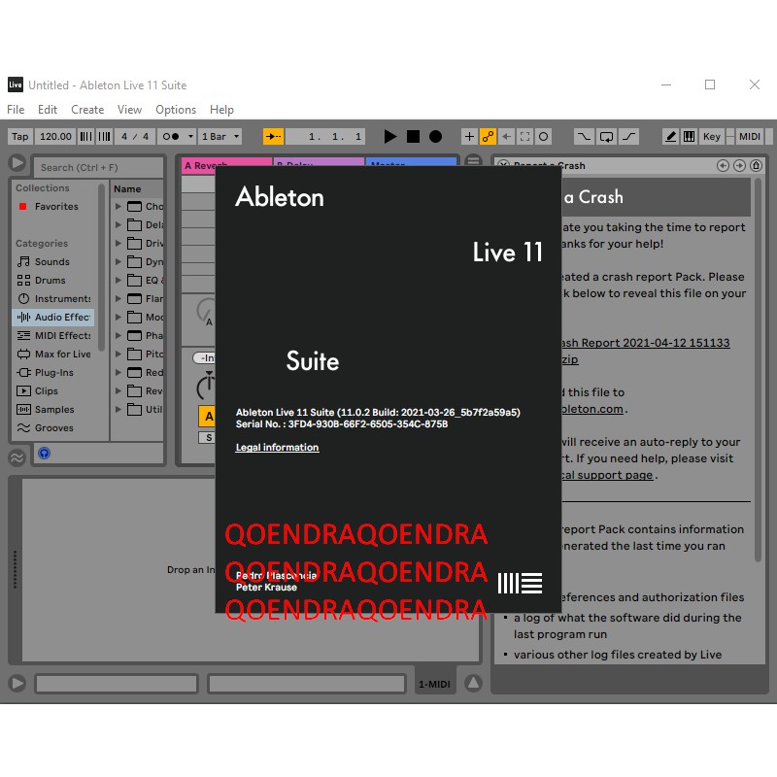This screenshot has width=777, height=777.
Task: Click the Help View forward arrow
Action: [x=739, y=165]
